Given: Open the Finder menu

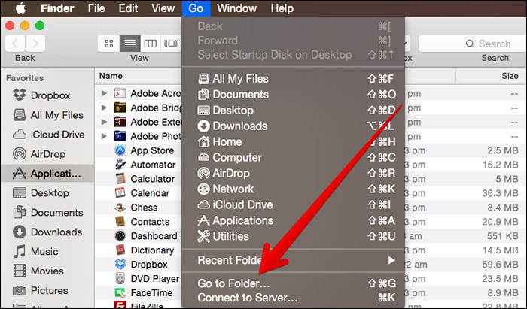Looking at the screenshot, I should [x=57, y=8].
